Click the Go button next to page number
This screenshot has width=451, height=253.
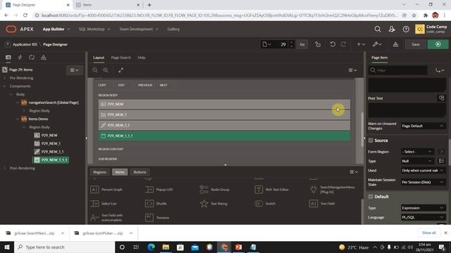302,44
